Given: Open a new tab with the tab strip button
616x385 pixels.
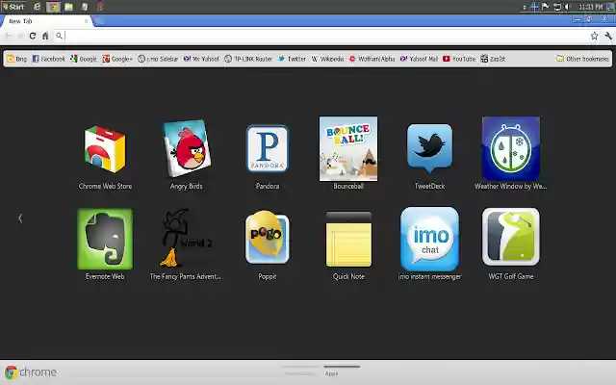Looking at the screenshot, I should click(x=99, y=21).
